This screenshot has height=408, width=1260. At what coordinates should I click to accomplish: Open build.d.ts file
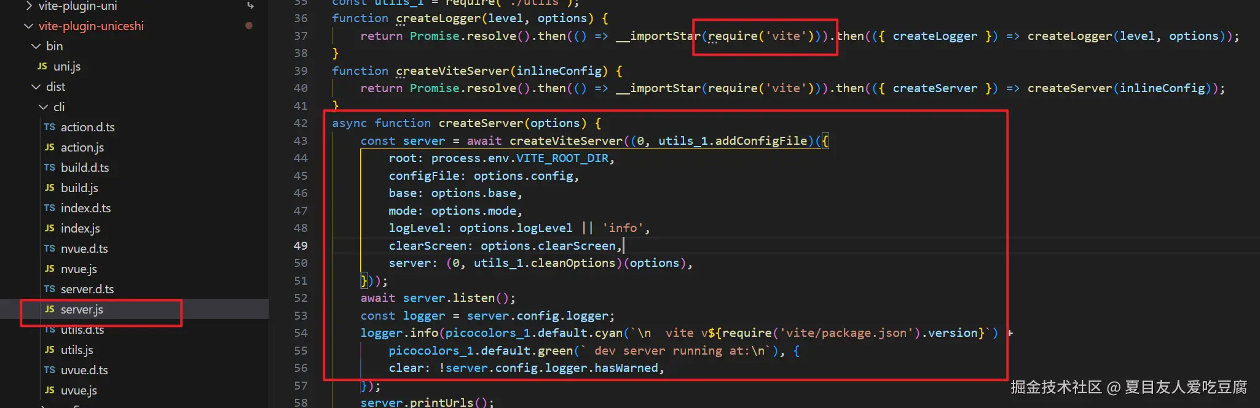coord(85,167)
